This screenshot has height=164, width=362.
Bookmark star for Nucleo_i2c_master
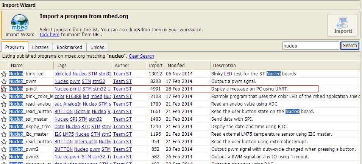[4, 134]
